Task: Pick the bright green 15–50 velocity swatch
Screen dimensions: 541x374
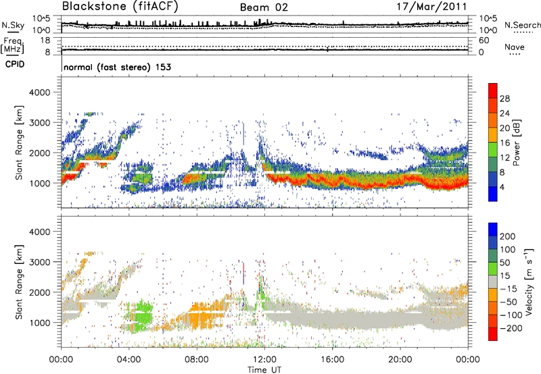Action: (493, 269)
